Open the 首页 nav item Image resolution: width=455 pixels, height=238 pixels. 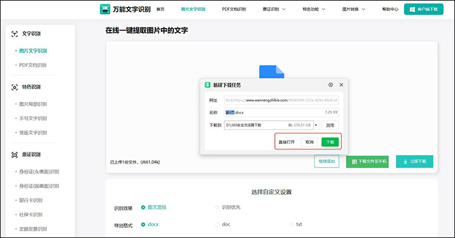(160, 9)
